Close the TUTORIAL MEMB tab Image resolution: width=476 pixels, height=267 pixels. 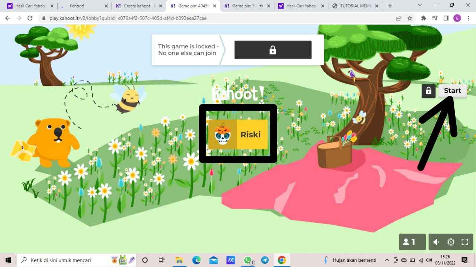click(x=377, y=6)
